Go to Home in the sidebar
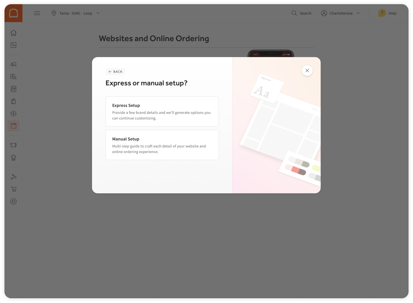Screen dimensions: 413x303 (x=13, y=33)
